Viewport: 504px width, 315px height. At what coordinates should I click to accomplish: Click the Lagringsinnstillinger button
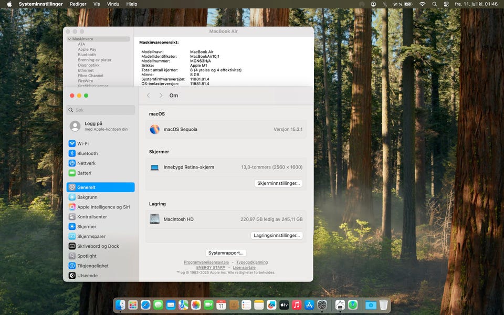click(277, 236)
